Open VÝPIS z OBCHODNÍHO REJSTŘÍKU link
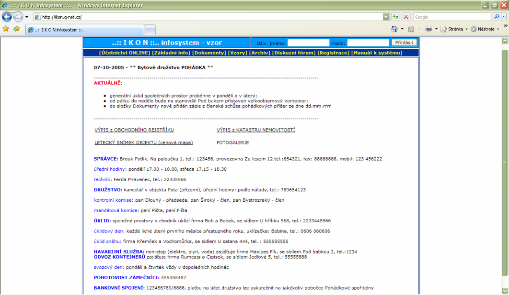The width and height of the screenshot is (509, 295). [134, 130]
